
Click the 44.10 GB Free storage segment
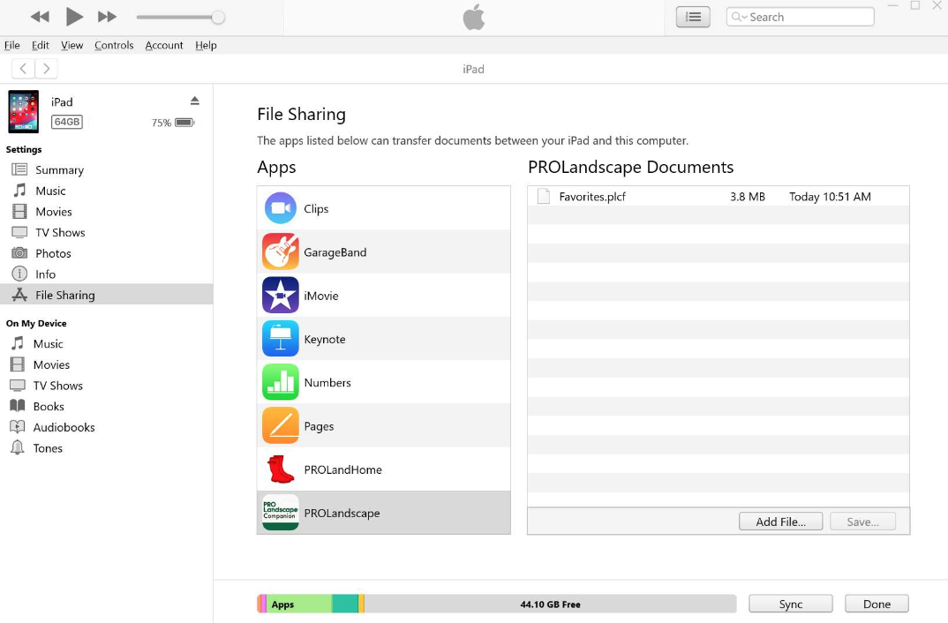550,604
